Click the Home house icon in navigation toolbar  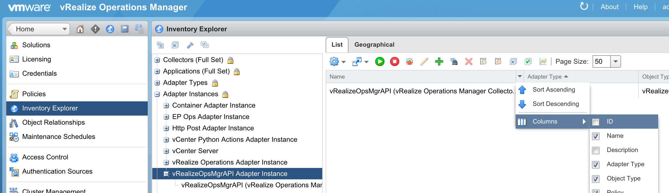point(80,29)
